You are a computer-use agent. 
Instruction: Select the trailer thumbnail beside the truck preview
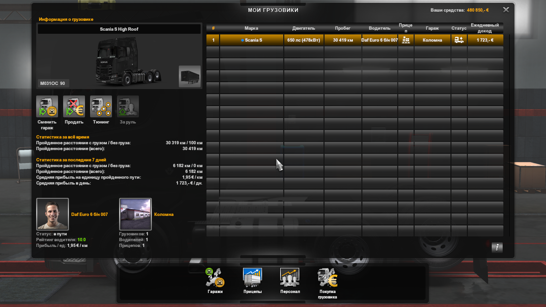click(190, 76)
